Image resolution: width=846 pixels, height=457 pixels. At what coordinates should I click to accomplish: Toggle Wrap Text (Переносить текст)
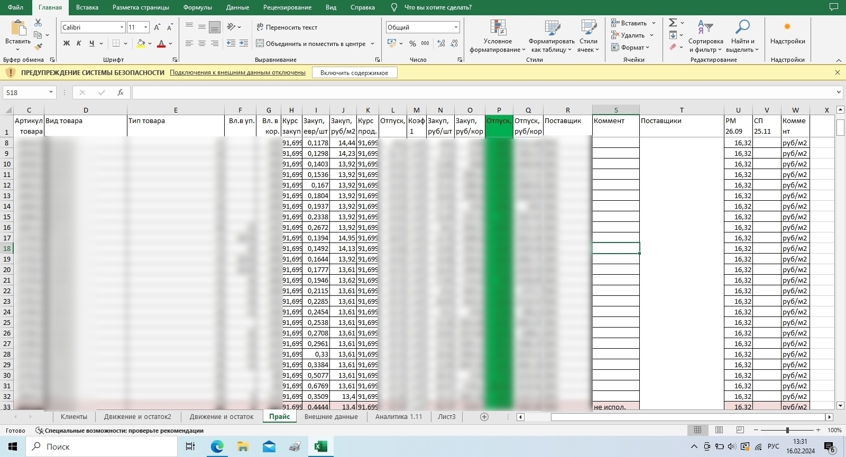coord(287,27)
